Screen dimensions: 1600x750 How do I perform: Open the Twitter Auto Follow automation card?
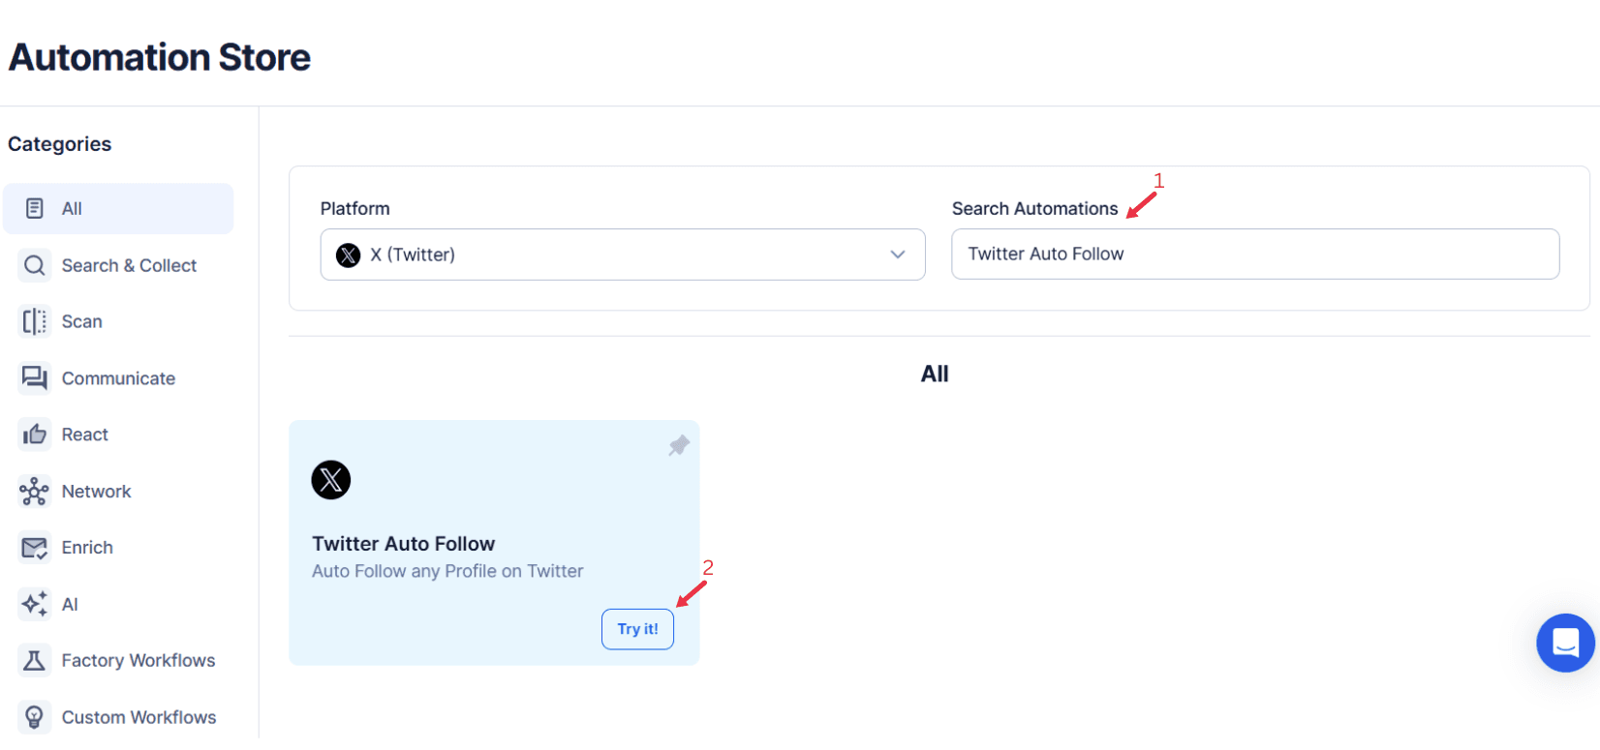[x=494, y=542]
